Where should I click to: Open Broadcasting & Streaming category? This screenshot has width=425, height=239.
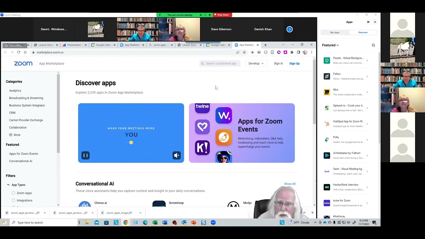tap(26, 98)
